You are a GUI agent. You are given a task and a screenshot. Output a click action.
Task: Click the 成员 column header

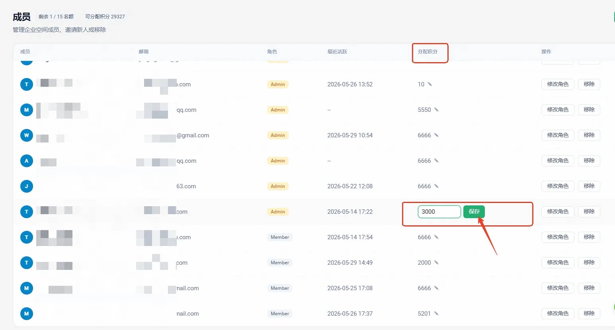click(x=25, y=52)
